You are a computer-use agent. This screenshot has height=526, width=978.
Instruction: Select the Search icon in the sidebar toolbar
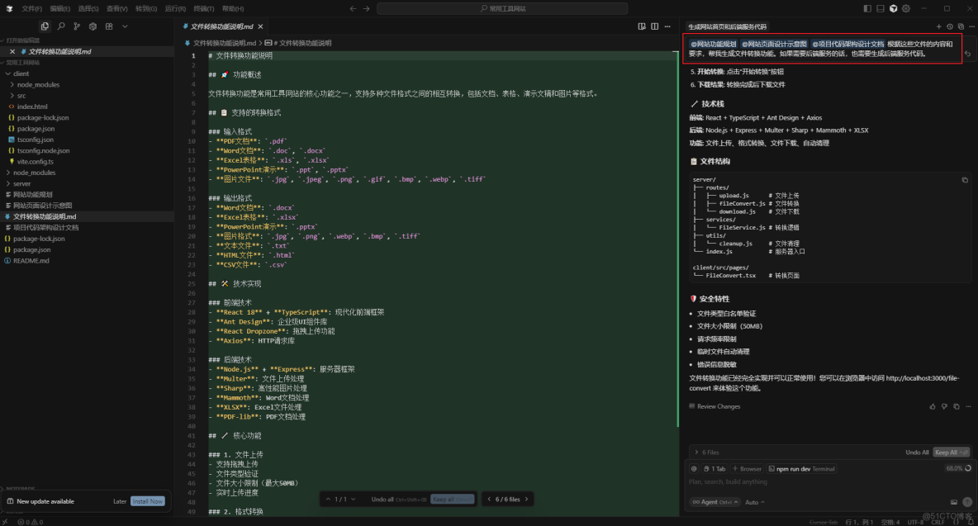pyautogui.click(x=61, y=26)
